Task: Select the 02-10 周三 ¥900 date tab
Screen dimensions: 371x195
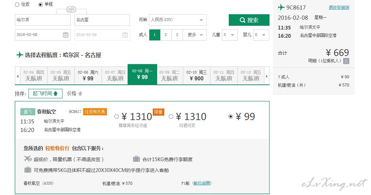Action: [x=197, y=76]
